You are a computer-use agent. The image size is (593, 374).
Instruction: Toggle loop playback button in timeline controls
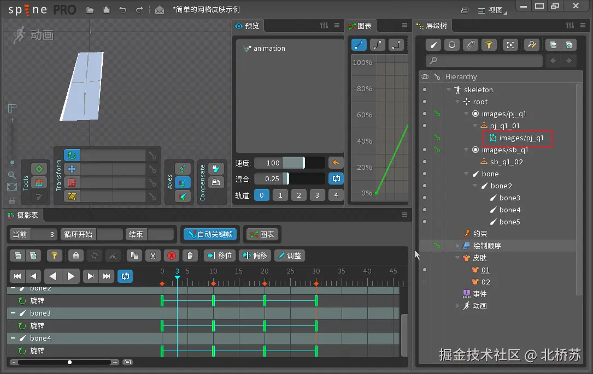click(x=125, y=276)
